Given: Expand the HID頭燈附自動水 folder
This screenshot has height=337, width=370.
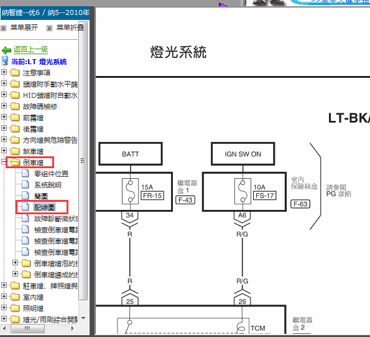Looking at the screenshot, I should tap(4, 94).
